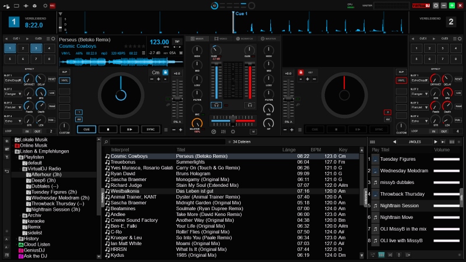
Task: Click the back arrow icon in browser sidebar
Action: (7, 171)
